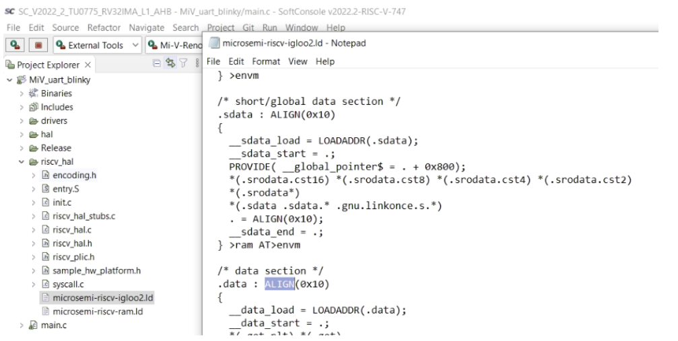Click the riscv_hal.c file icon
This screenshot has width=678, height=341.
(x=45, y=230)
